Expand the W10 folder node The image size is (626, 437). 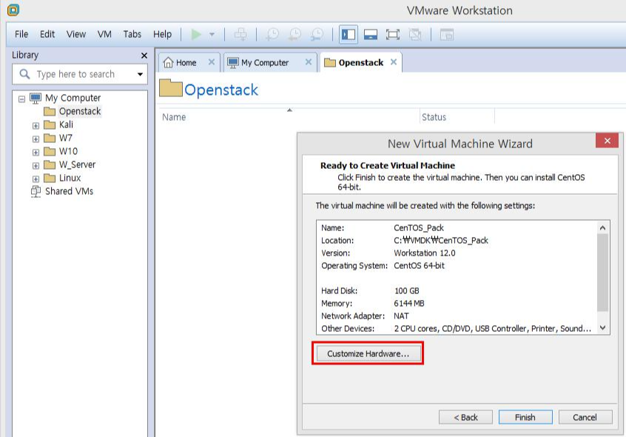point(36,152)
